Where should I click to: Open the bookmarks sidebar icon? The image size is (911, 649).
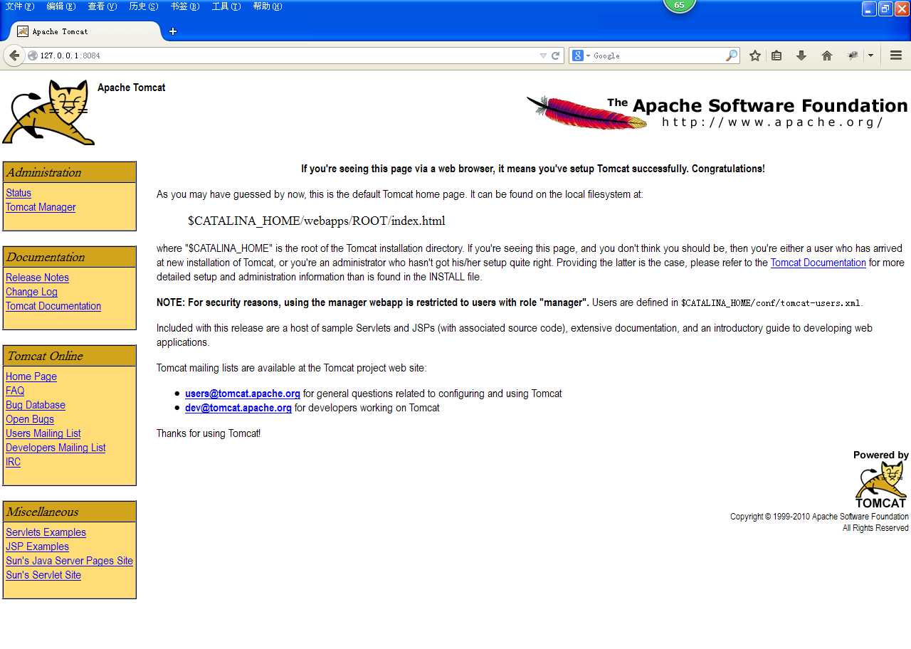pyautogui.click(x=776, y=55)
